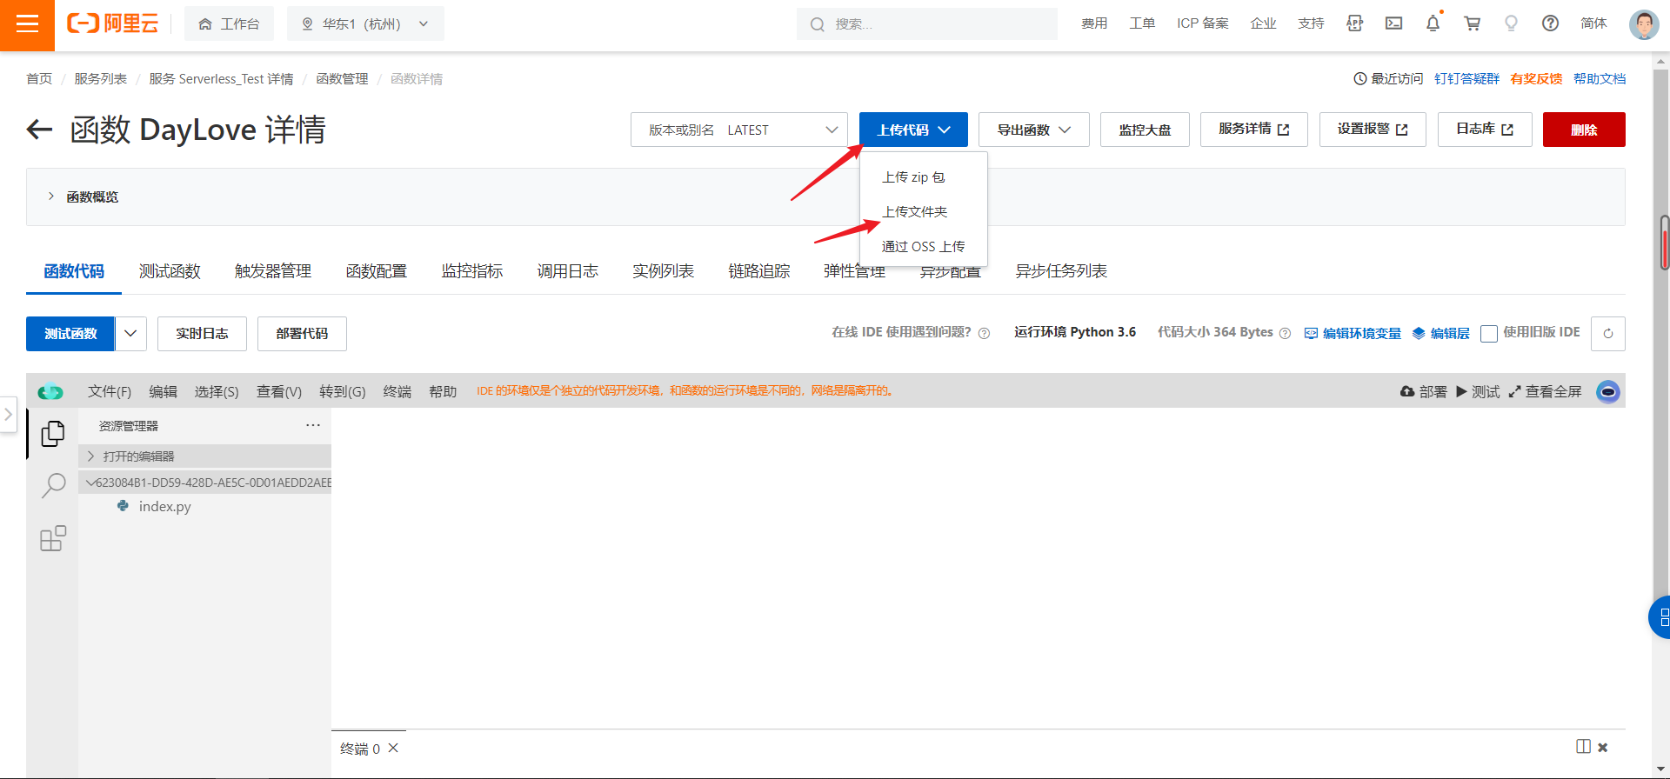Viewport: 1670px width, 779px height.
Task: Choose 上传 zip 包 from the menu
Action: pyautogui.click(x=913, y=177)
